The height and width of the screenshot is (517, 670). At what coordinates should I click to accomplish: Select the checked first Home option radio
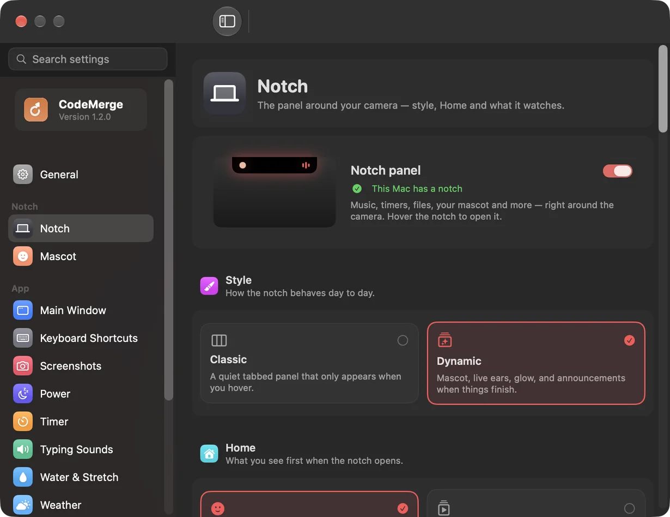[403, 508]
